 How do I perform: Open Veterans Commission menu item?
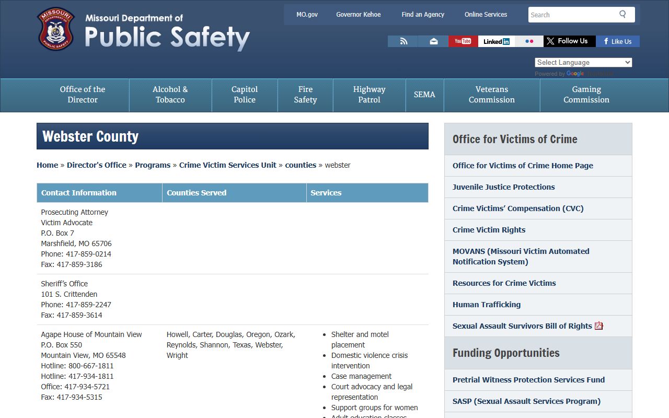click(492, 95)
